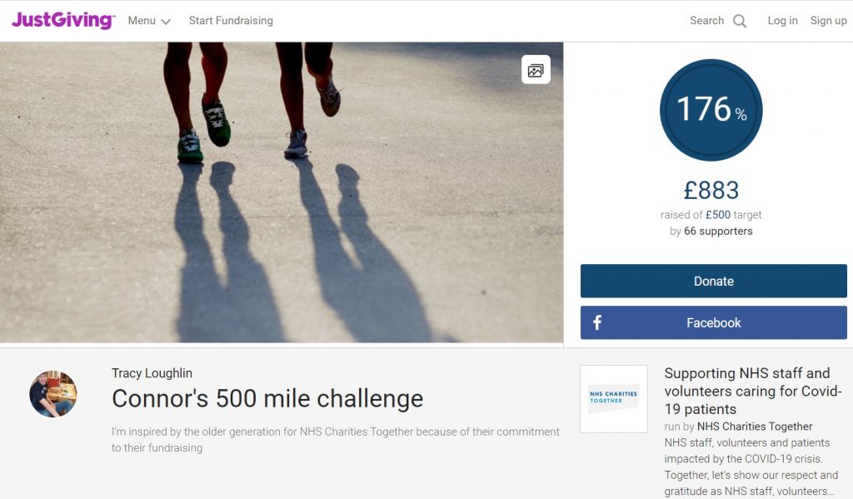Click the 176% progress circle
853x499 pixels.
[x=711, y=110]
